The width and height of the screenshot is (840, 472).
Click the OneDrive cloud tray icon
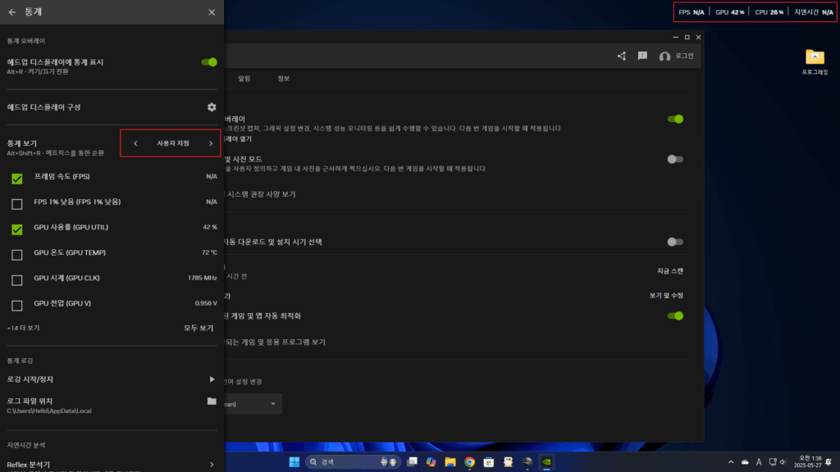745,462
